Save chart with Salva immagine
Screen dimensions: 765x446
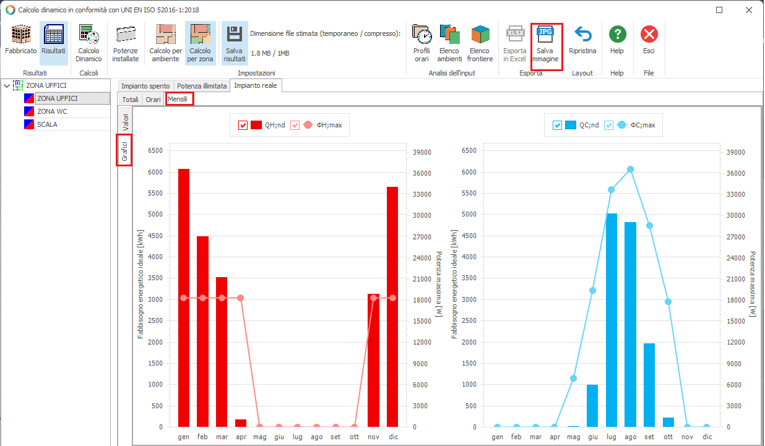(x=547, y=42)
